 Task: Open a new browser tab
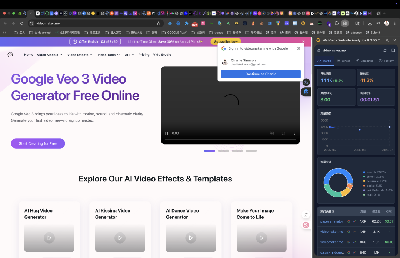(384, 13)
